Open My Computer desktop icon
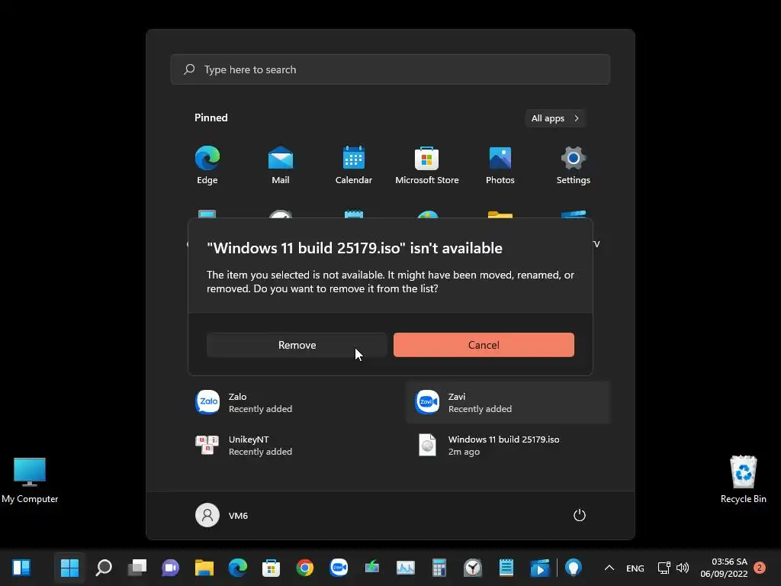Screen dimensions: 781x586 coord(30,481)
